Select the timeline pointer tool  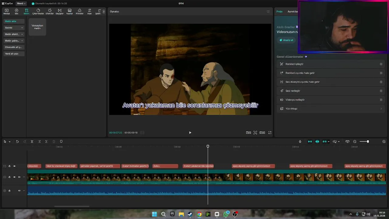(5, 141)
